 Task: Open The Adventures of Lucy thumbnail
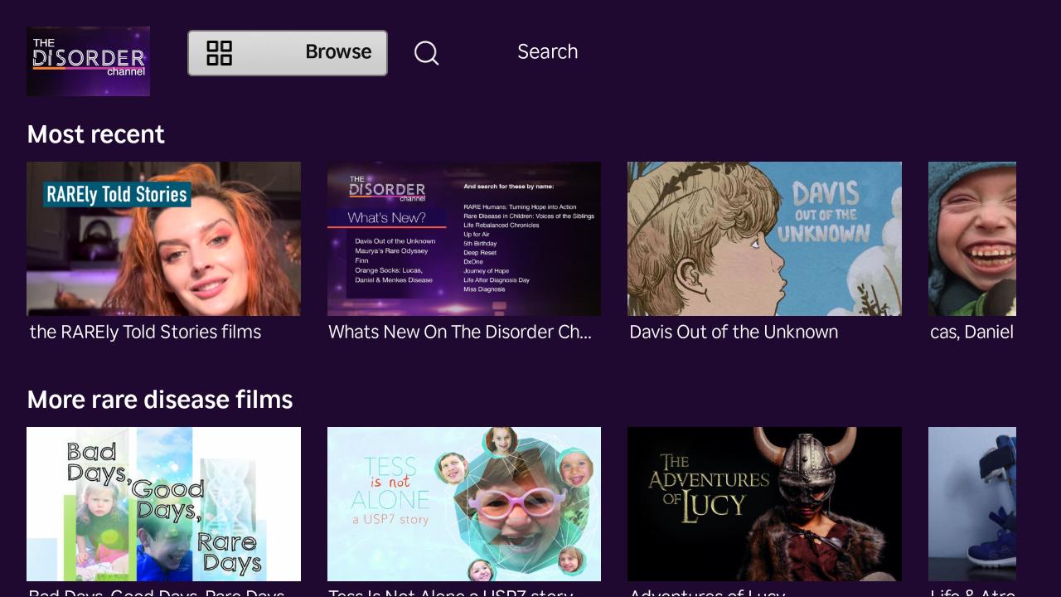764,503
